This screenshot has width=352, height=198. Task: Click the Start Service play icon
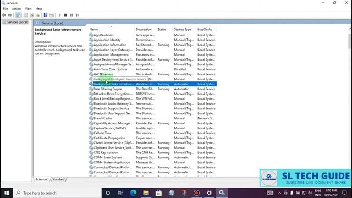pyautogui.click(x=60, y=15)
